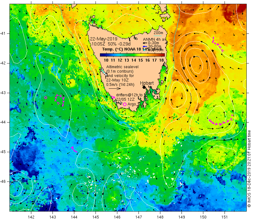Click the 'drifters@12h to' legend text
Screen dimensions: 253x221
click(x=129, y=95)
